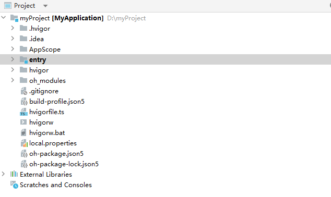Expand External Libraries node
The image size is (331, 197).
tap(3, 174)
